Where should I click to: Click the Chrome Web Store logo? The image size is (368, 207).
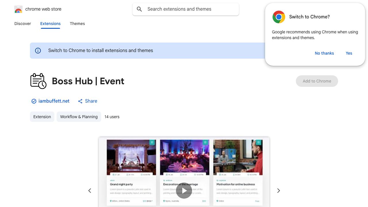click(x=18, y=9)
